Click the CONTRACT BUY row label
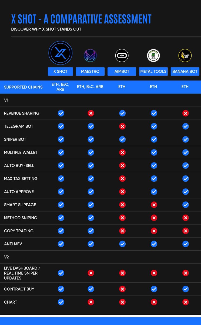 [x=19, y=289]
